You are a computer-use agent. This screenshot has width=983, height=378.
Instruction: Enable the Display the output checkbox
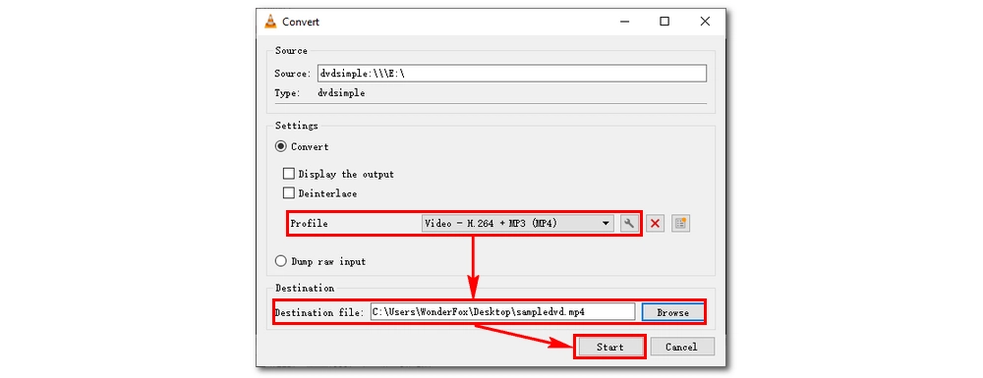(289, 174)
